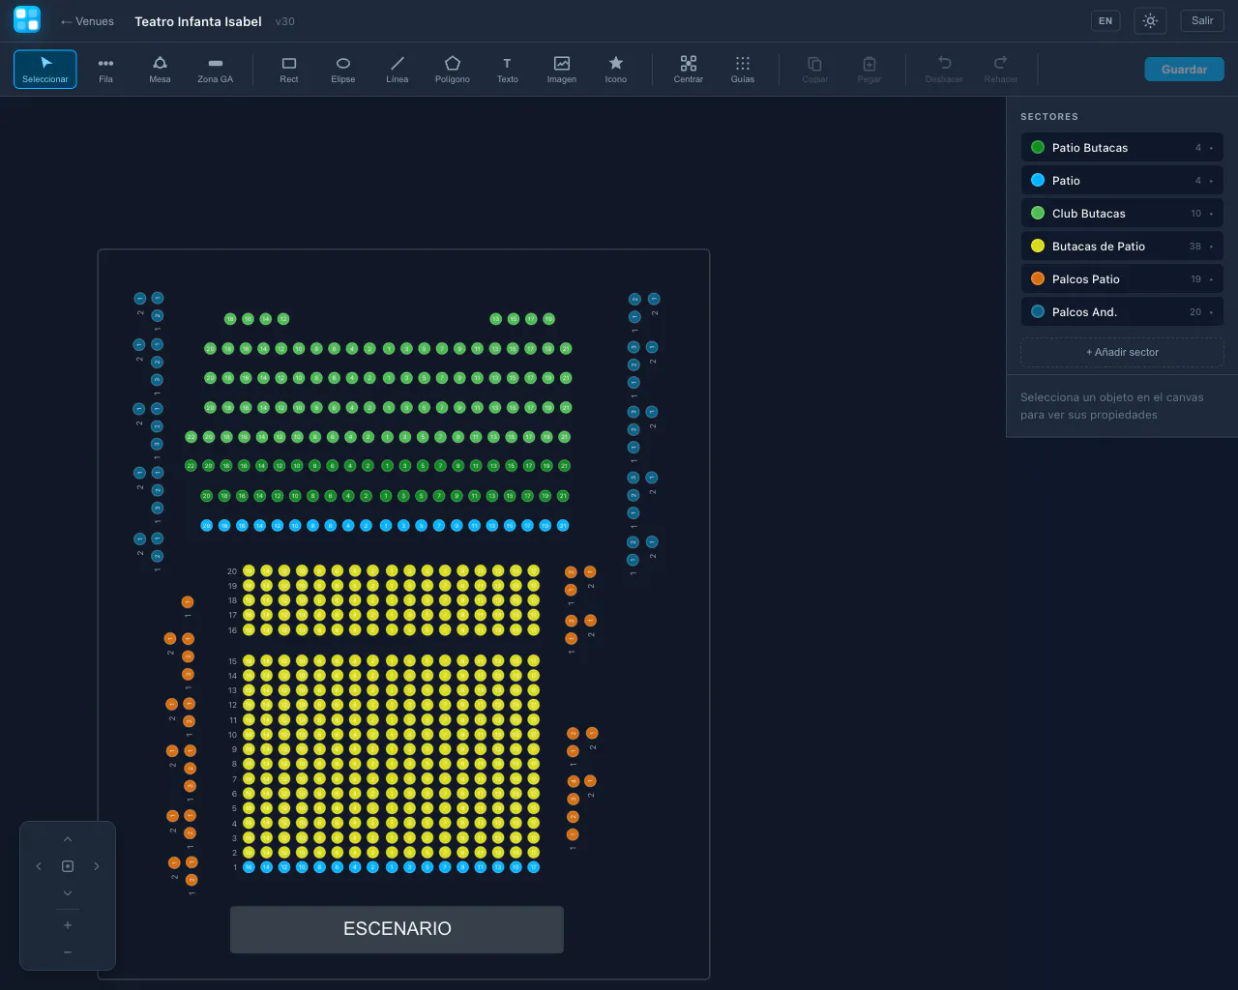Select the ESCENARIO stage block
1238x990 pixels.
click(x=397, y=929)
